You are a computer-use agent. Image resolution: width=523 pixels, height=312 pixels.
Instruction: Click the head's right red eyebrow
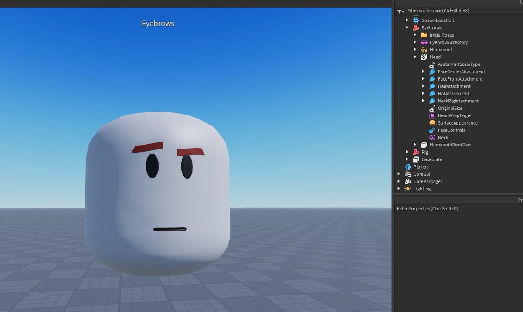pyautogui.click(x=190, y=153)
